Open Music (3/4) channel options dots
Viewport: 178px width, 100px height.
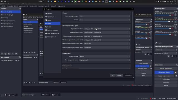(176, 28)
